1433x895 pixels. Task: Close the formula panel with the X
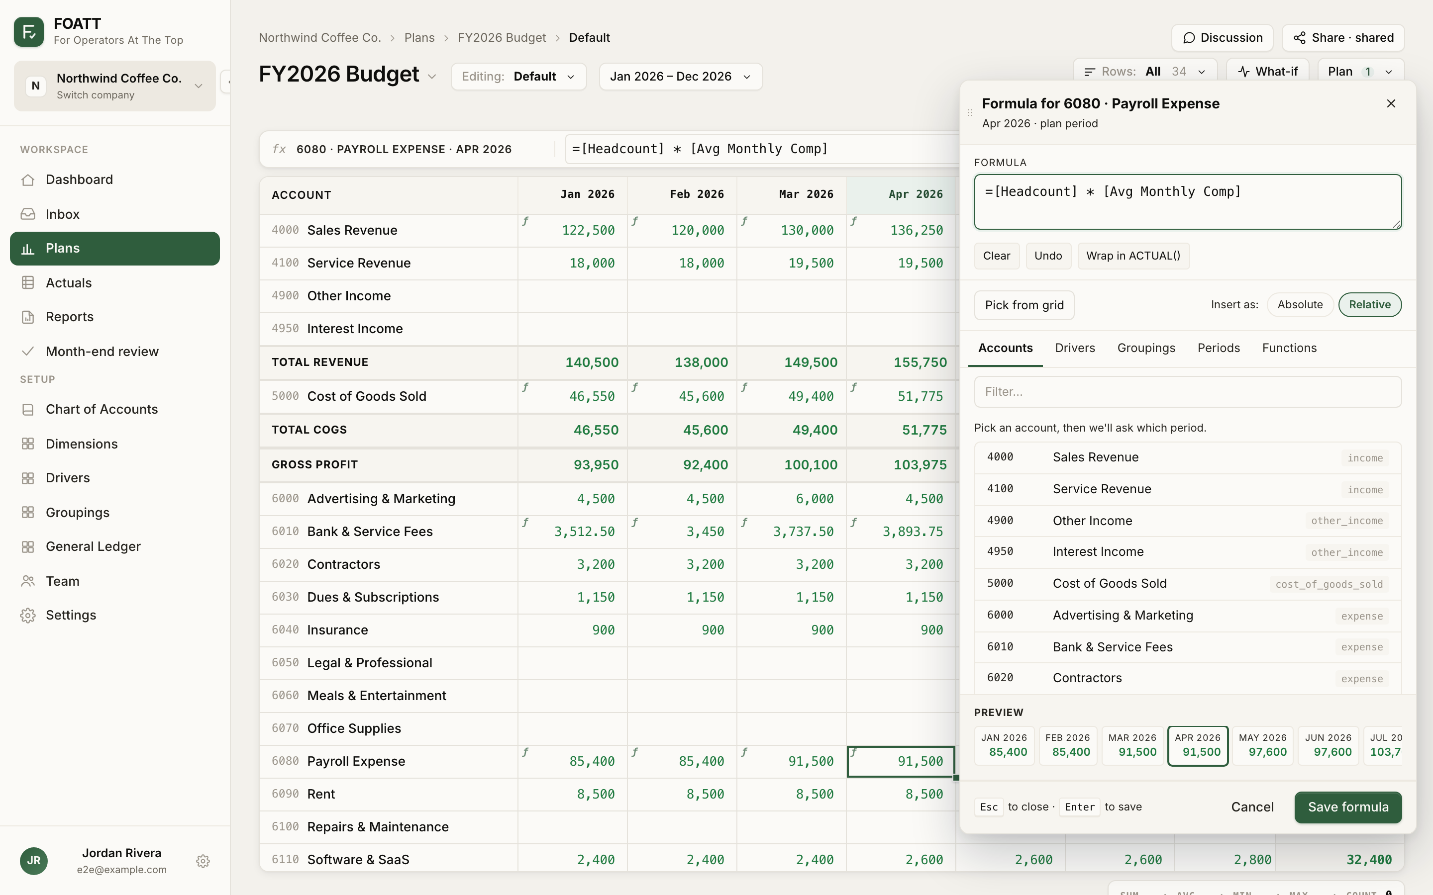pyautogui.click(x=1391, y=103)
